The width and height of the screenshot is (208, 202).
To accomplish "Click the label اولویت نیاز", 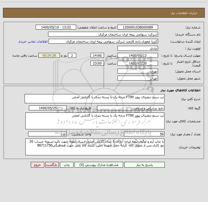I will 193,49.
